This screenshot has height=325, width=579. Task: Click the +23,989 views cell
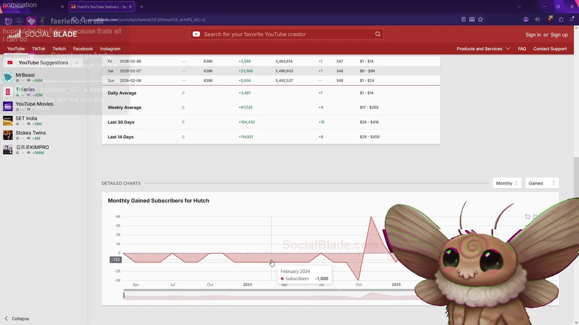coord(246,71)
